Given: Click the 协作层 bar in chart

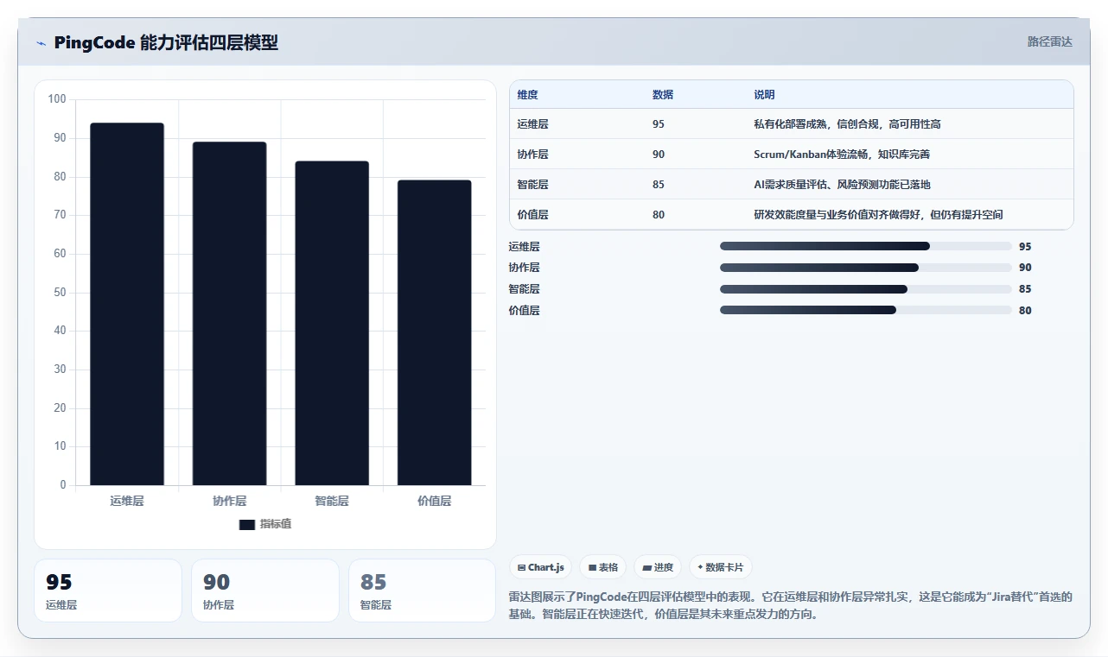Looking at the screenshot, I should point(229,313).
